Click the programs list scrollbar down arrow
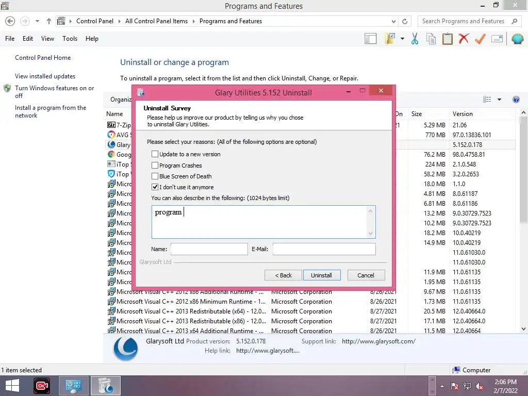The height and width of the screenshot is (396, 528). [523, 329]
